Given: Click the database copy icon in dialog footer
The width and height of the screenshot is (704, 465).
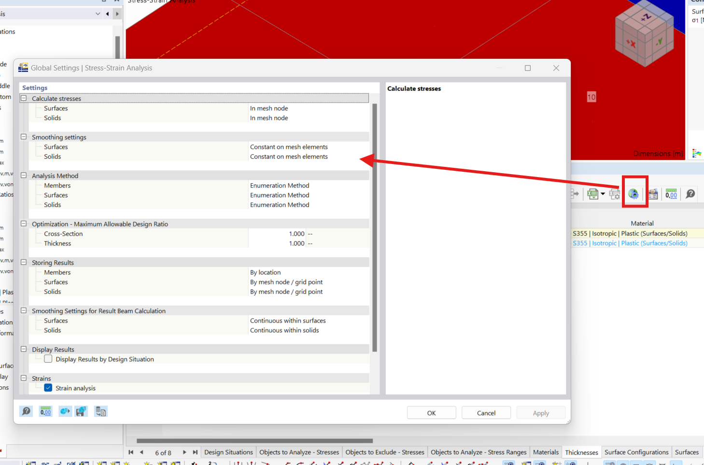Looking at the screenshot, I should pos(100,411).
